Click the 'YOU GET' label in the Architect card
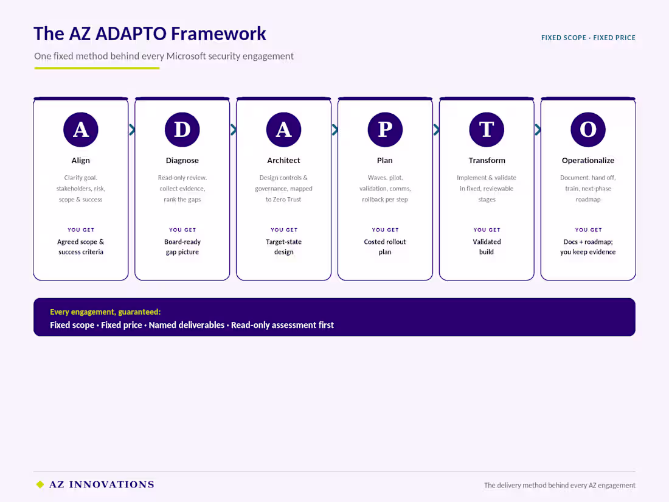The image size is (669, 502). pyautogui.click(x=284, y=229)
